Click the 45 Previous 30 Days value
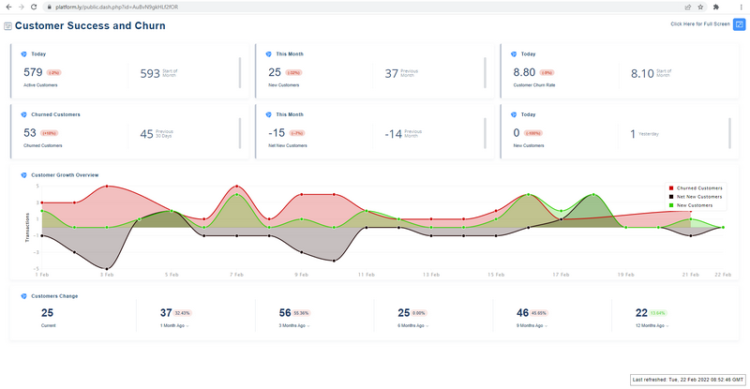 tap(146, 134)
